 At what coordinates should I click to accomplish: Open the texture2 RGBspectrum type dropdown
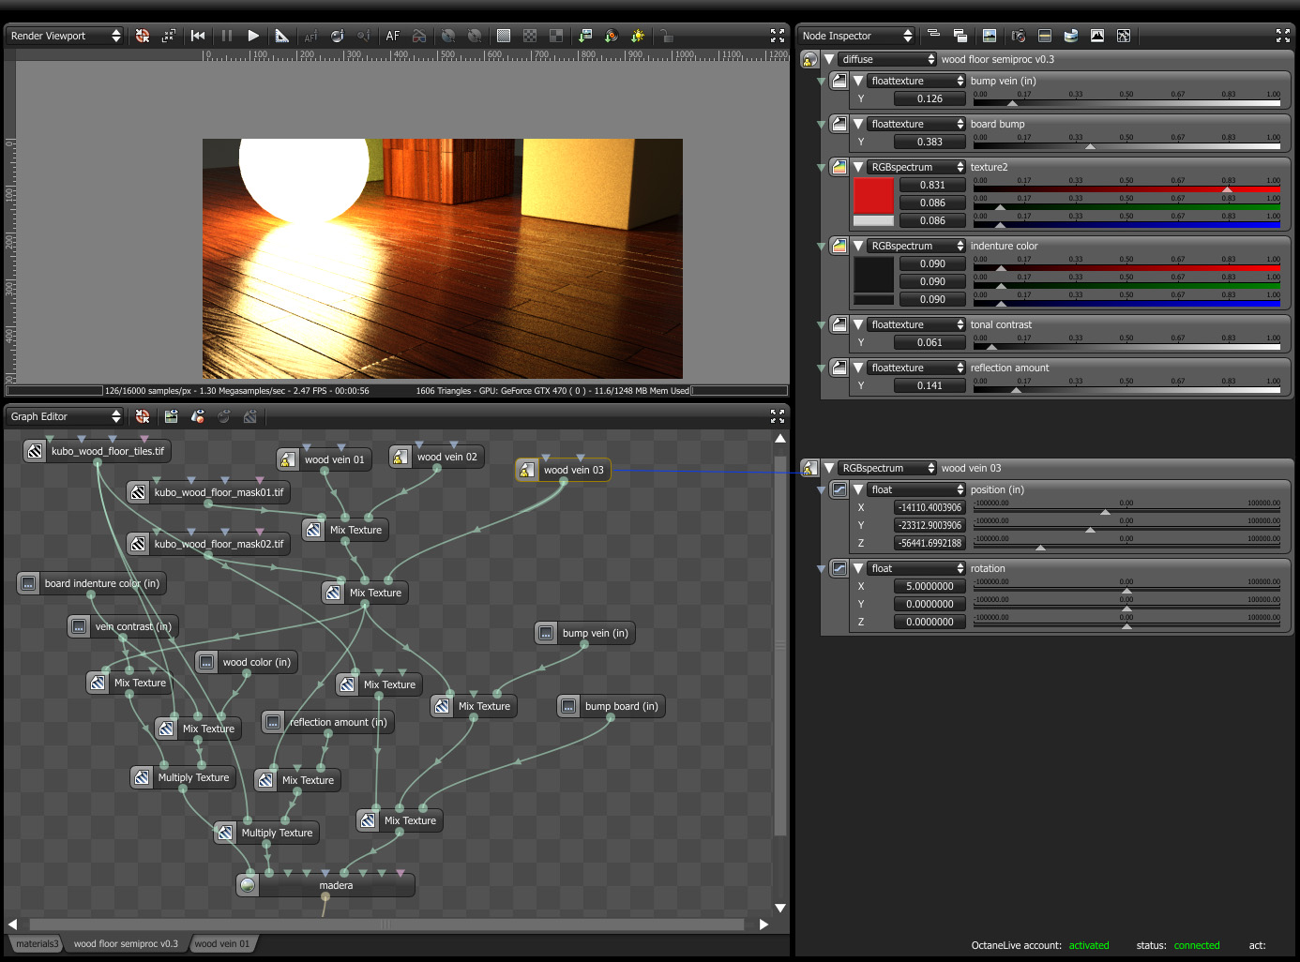(916, 167)
